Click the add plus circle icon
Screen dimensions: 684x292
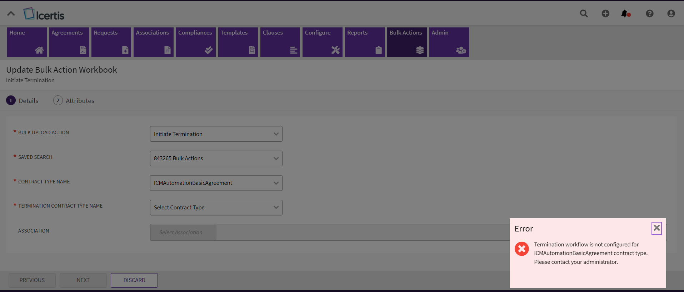tap(605, 14)
